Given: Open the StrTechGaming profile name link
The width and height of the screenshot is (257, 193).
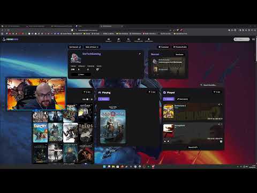Looking at the screenshot, I should 92,54.
